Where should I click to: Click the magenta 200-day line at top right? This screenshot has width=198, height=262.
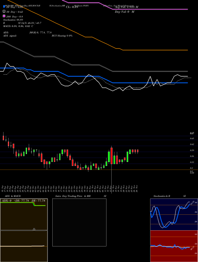click(x=150, y=10)
